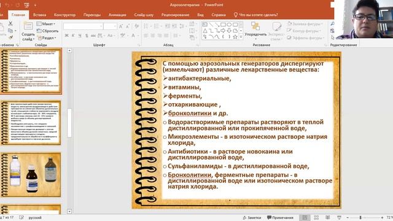The height and width of the screenshot is (221, 393).
Task: Open Заливка фигуры shape fill
Action: [305, 24]
